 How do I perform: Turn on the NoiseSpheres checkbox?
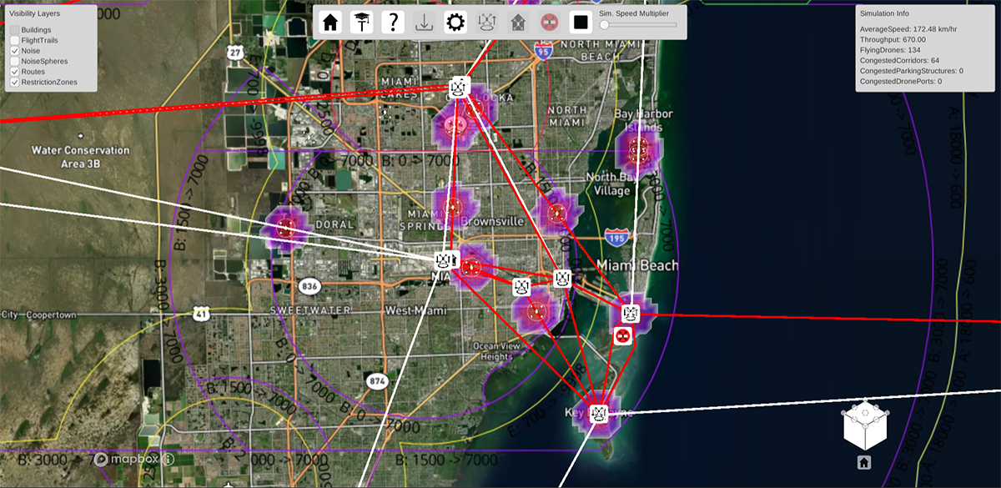tap(15, 62)
